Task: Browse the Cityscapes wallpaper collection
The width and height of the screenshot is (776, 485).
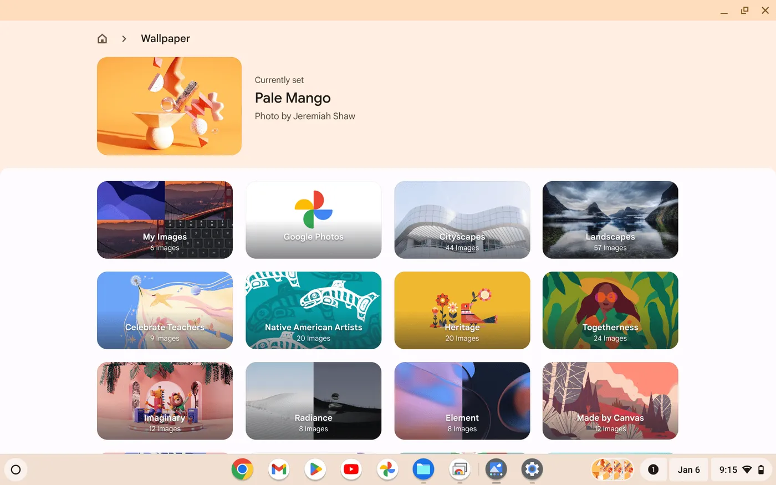Action: pyautogui.click(x=462, y=219)
